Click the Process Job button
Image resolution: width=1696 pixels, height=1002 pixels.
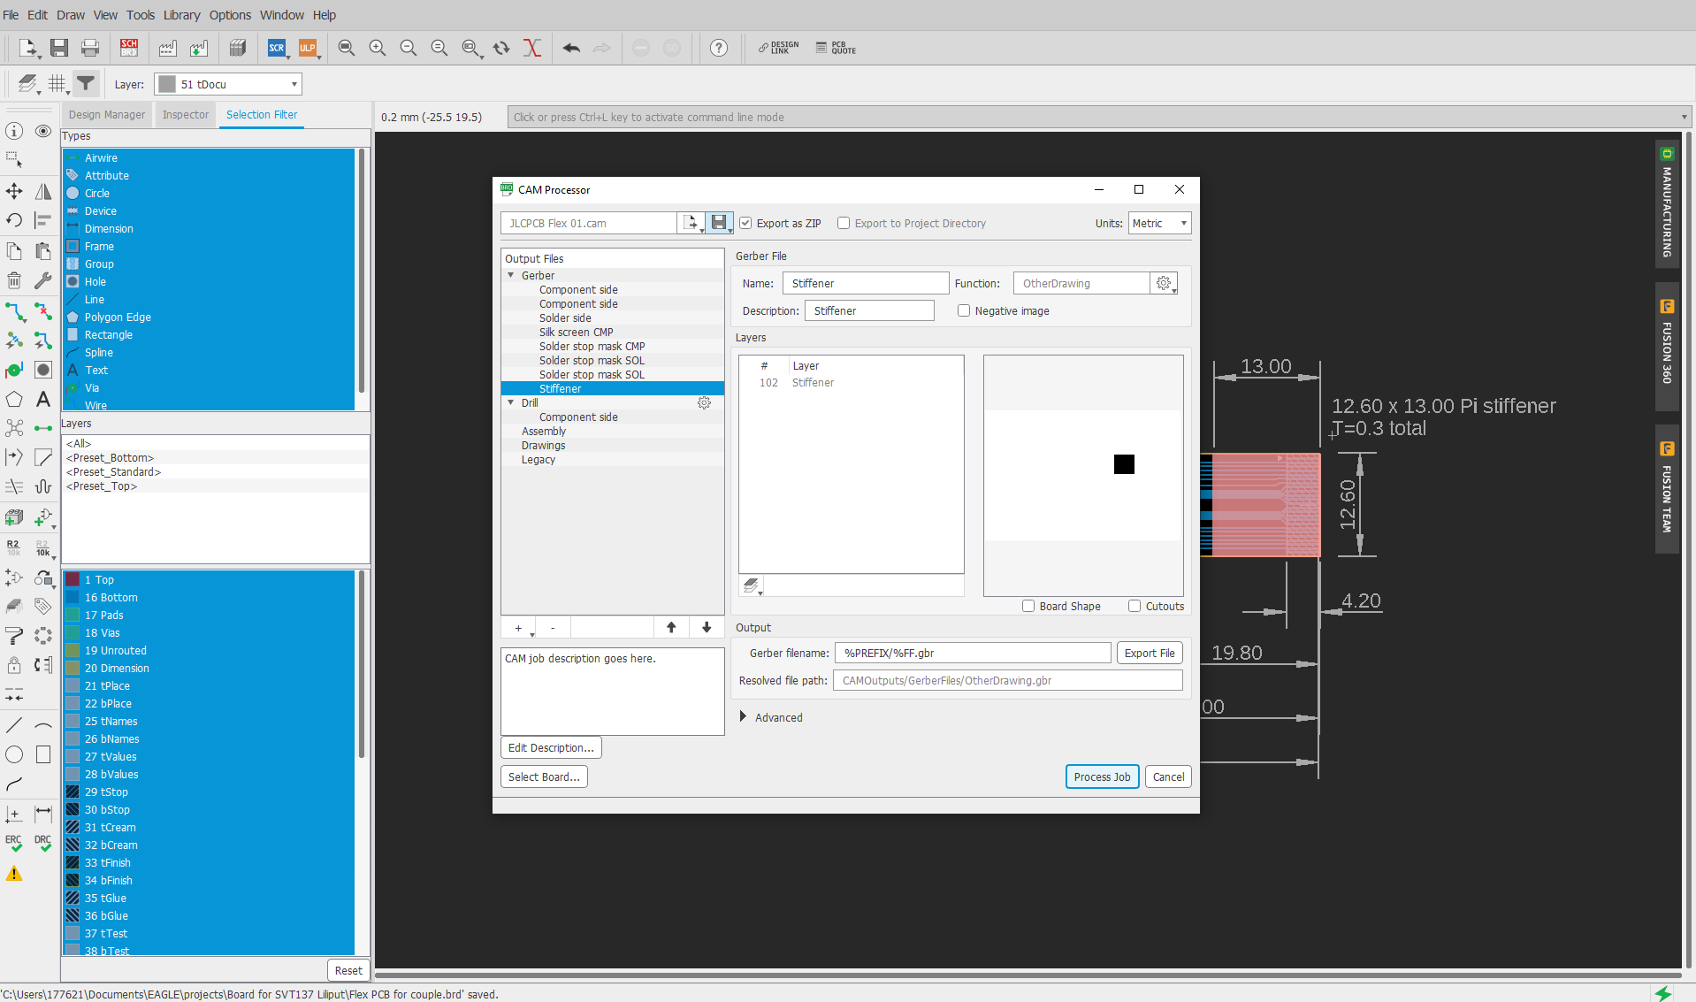click(1102, 776)
